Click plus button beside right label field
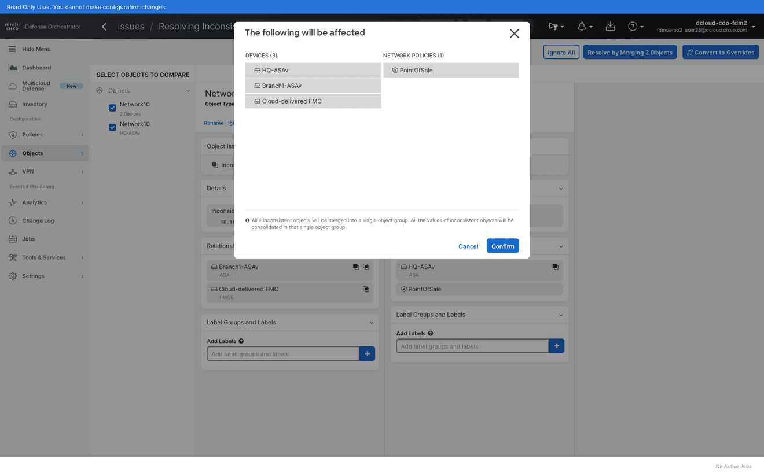Viewport: 764px width, 476px height. click(556, 346)
